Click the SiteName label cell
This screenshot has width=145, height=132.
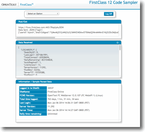[33, 92]
